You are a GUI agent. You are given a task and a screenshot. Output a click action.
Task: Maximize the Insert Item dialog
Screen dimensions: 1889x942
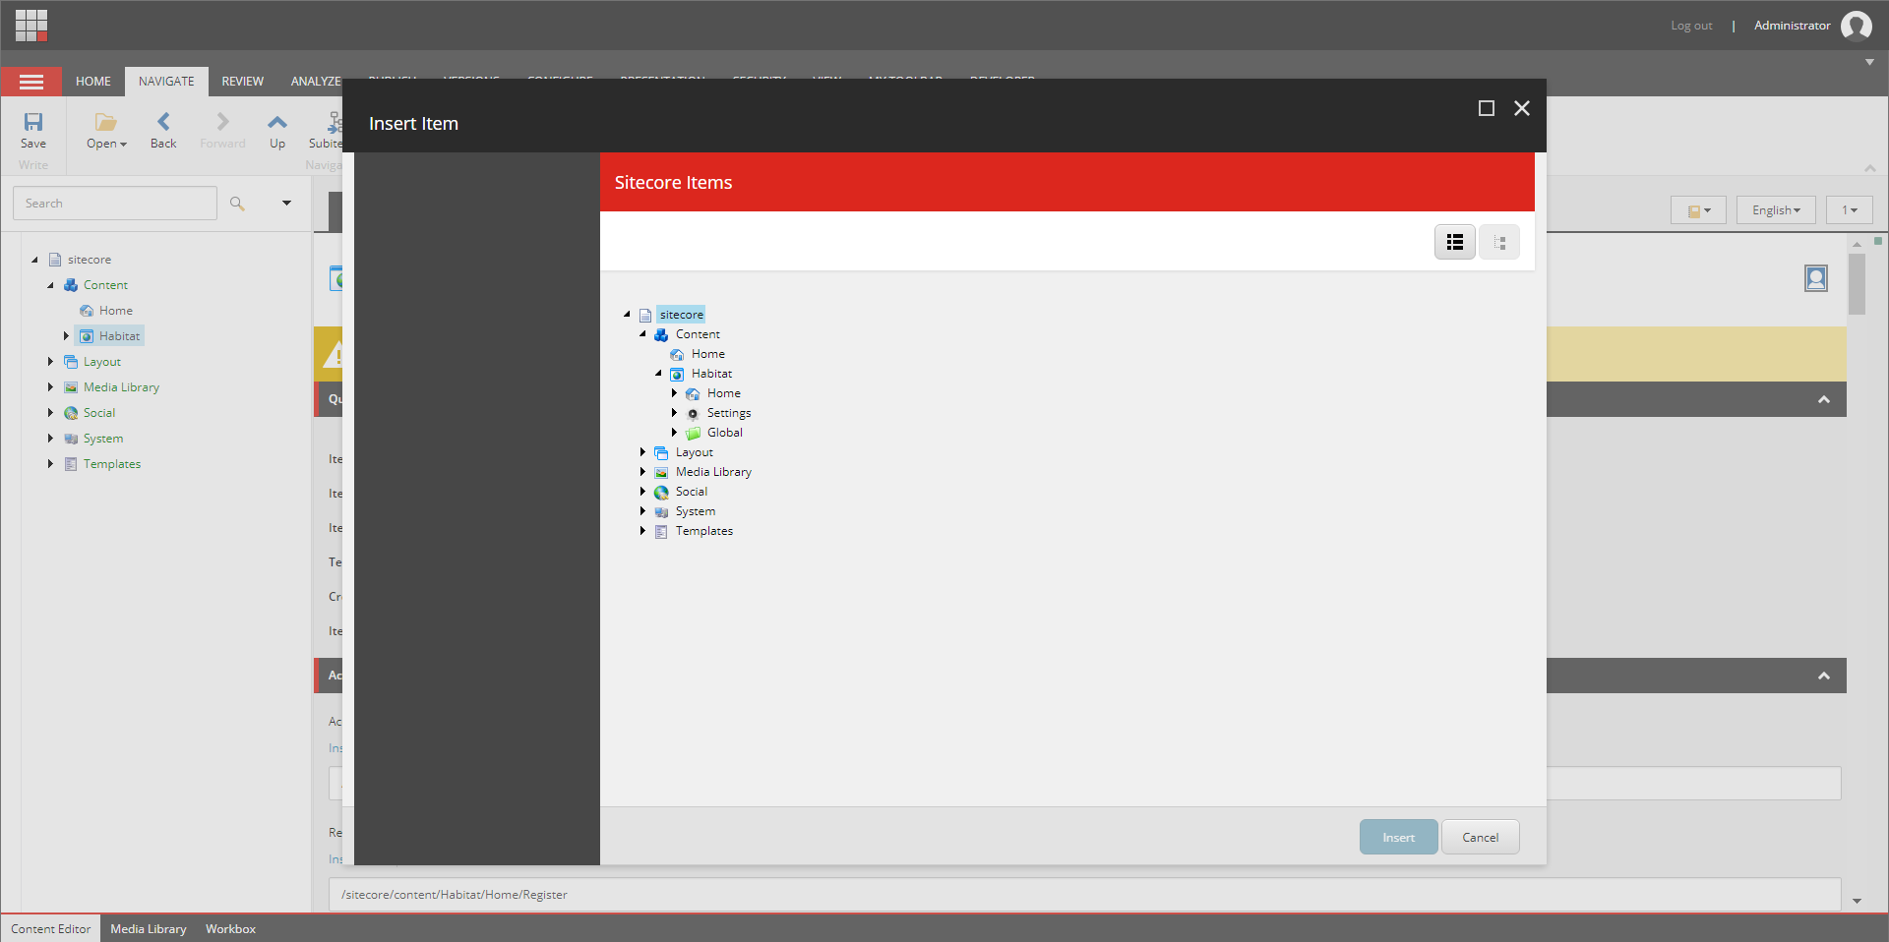[x=1487, y=108]
